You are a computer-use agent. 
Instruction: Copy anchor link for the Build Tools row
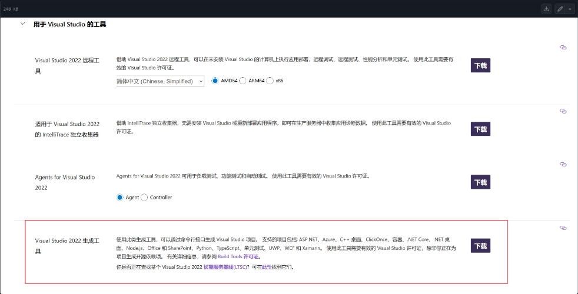pyautogui.click(x=563, y=228)
